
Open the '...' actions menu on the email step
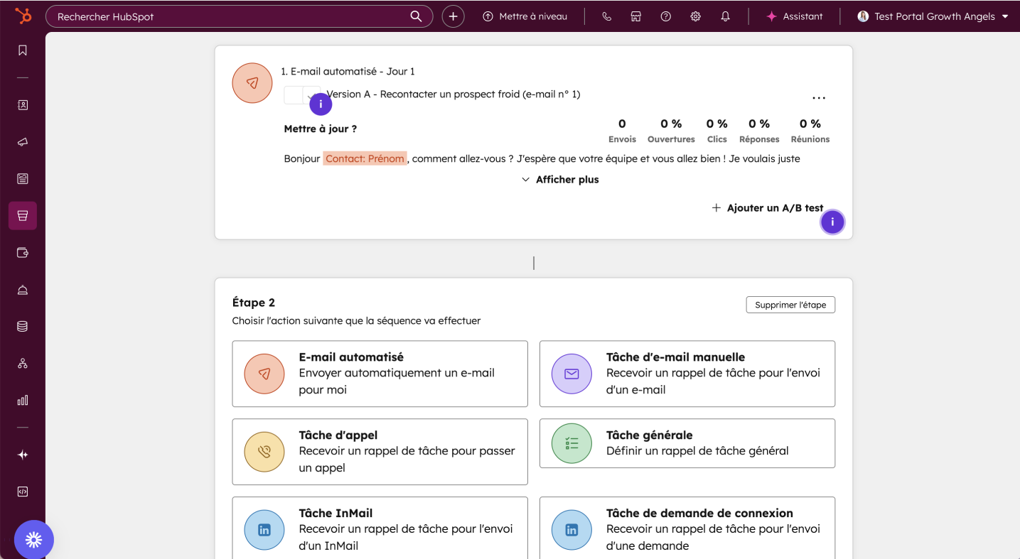click(x=819, y=97)
